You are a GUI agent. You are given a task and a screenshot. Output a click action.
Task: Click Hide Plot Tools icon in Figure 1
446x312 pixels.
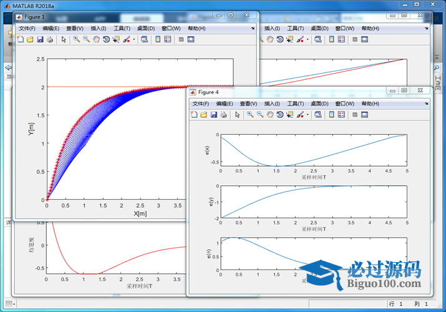pos(181,39)
